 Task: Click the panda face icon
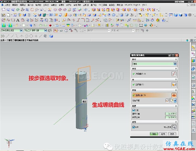tap(141, 25)
